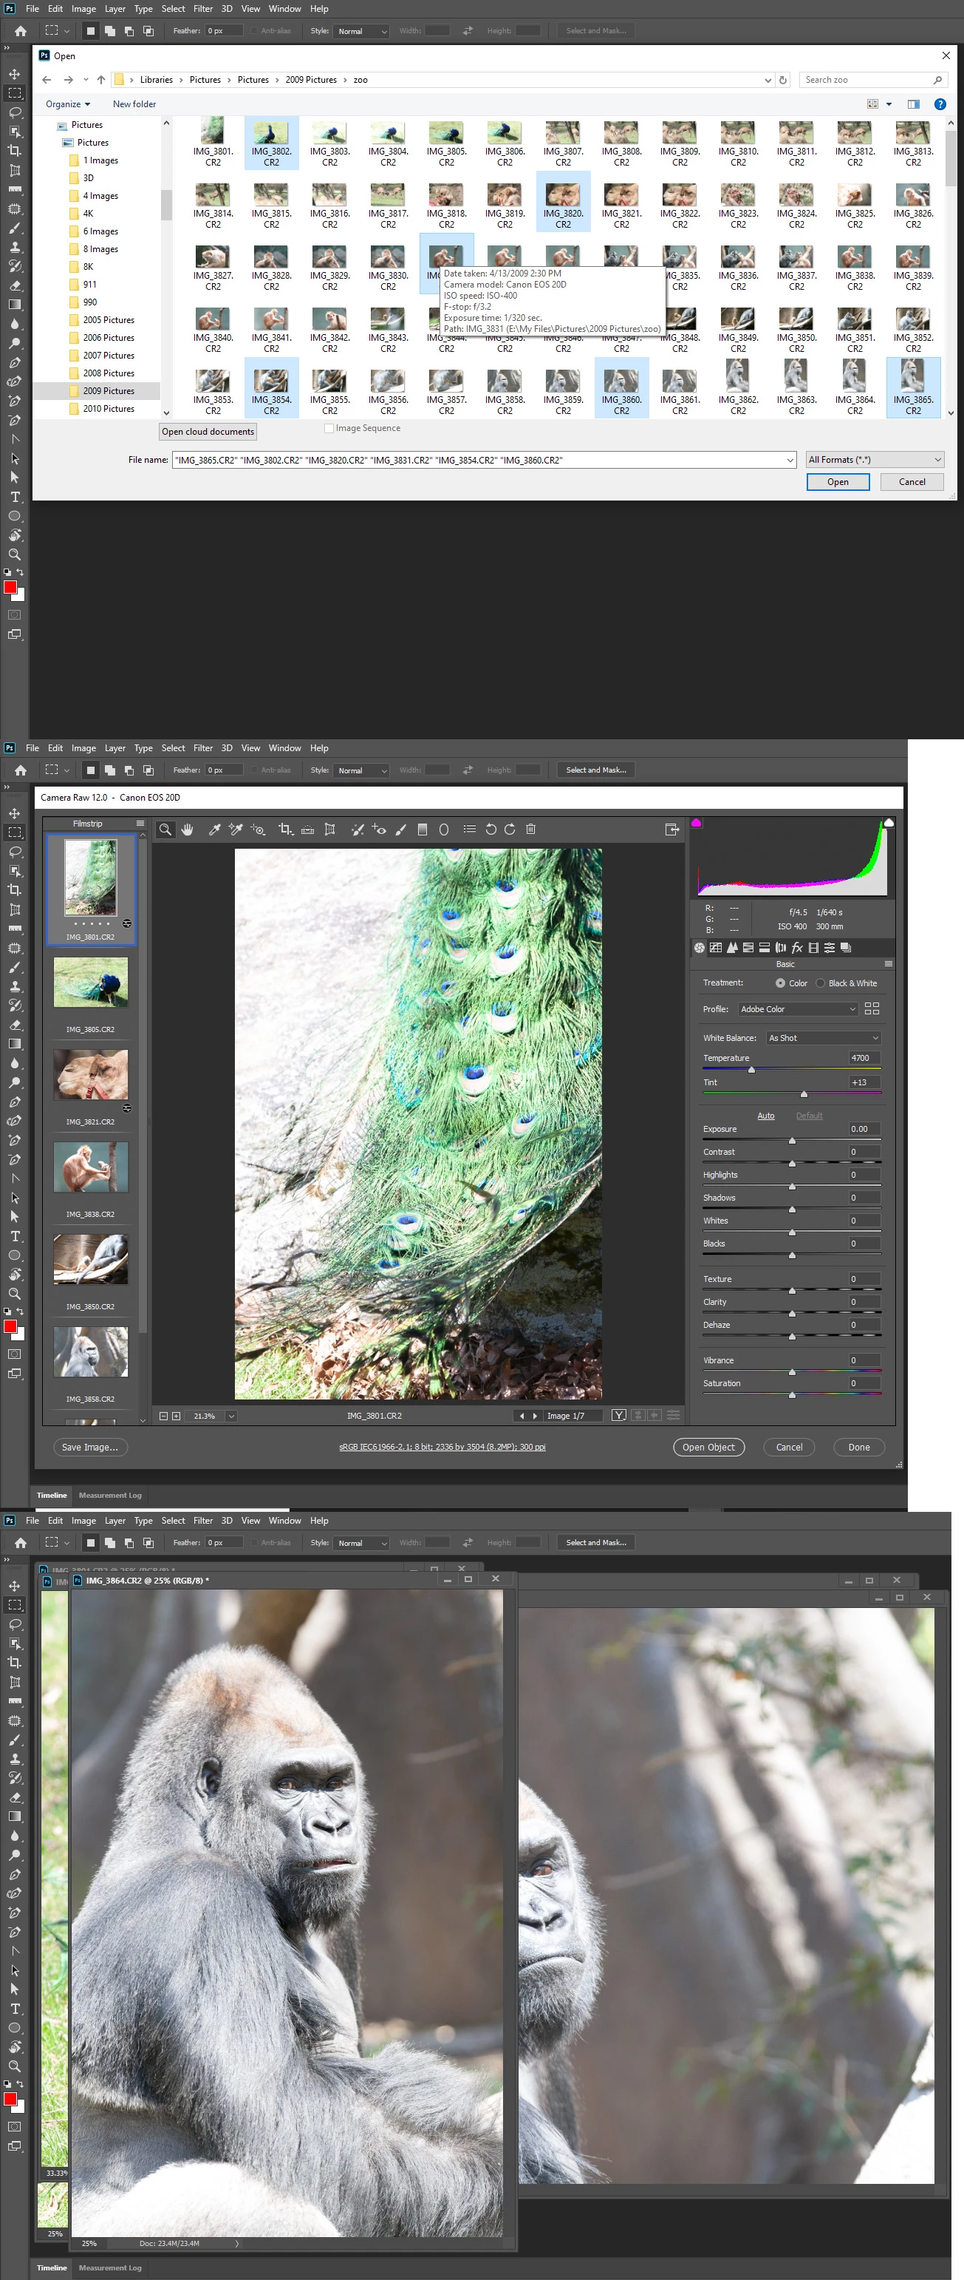Rotate image counterclockwise in Camera Raw
Viewport: 964px width, 2280px height.
(490, 829)
